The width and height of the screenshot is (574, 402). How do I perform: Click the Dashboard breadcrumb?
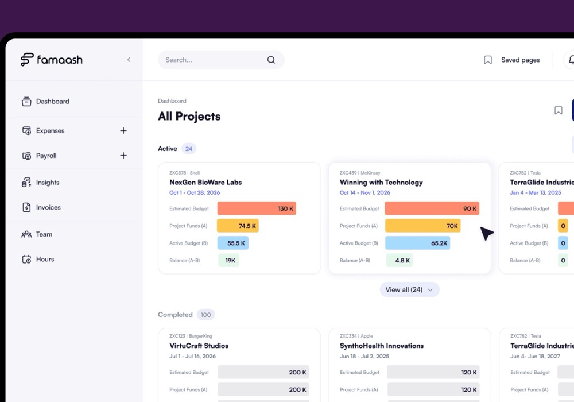tap(172, 100)
